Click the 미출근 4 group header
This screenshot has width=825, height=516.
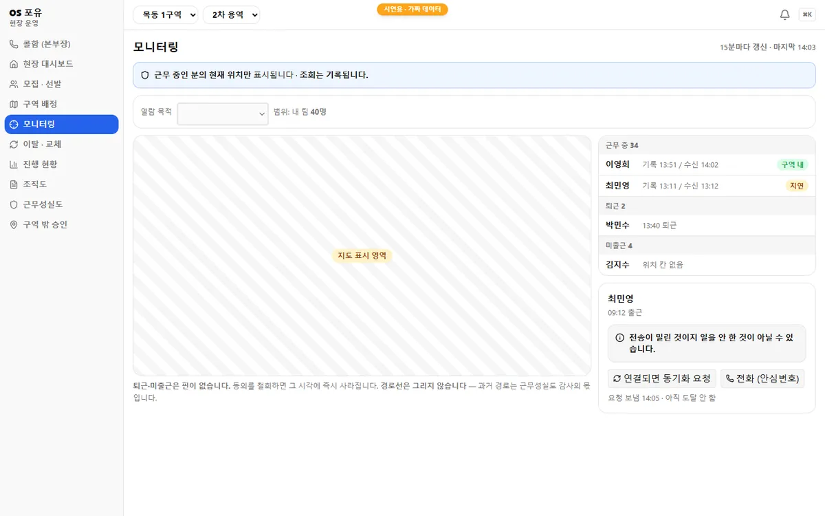(707, 246)
